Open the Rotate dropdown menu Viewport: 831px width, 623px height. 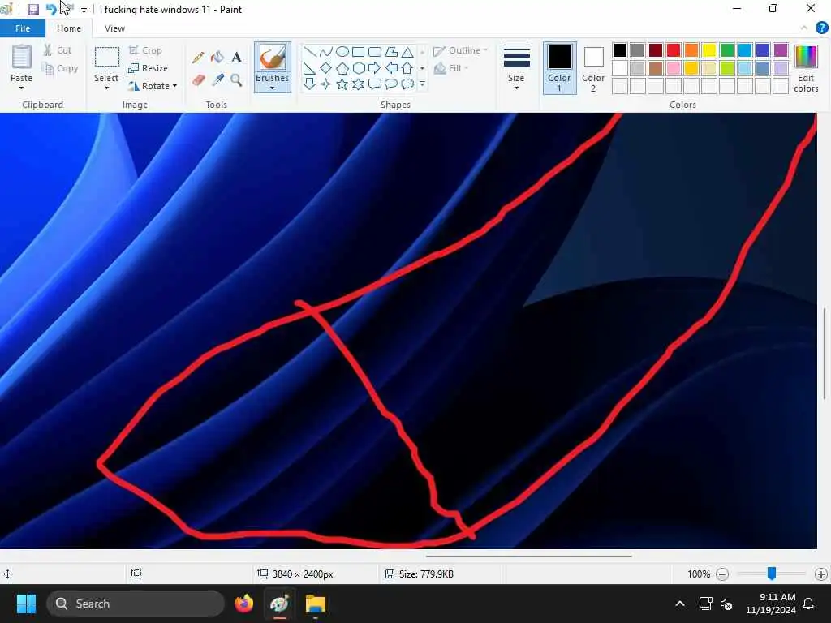pyautogui.click(x=152, y=86)
